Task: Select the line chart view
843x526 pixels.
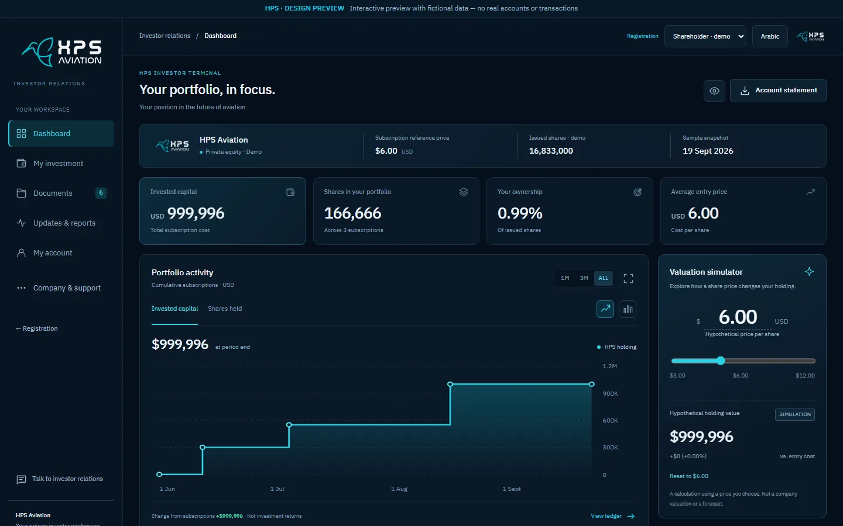Action: [x=605, y=309]
